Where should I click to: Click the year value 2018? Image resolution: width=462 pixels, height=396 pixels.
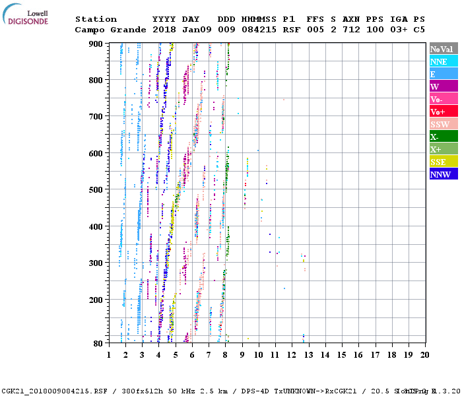(164, 30)
